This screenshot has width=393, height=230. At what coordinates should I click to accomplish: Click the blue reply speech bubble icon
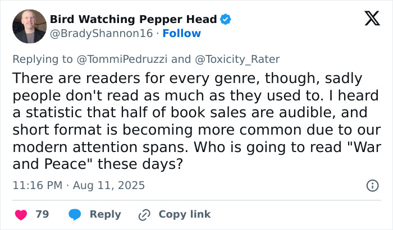coord(75,214)
